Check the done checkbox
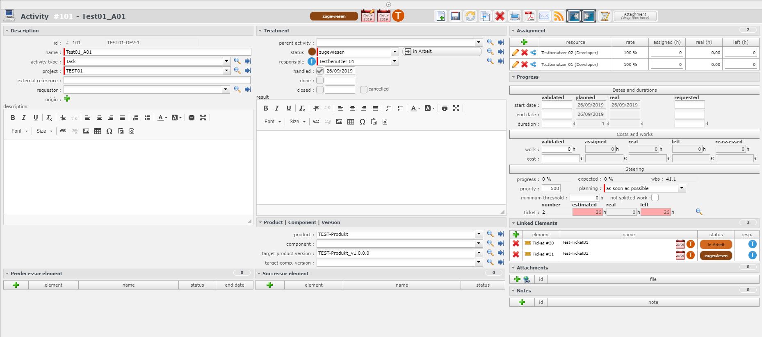 coord(320,80)
